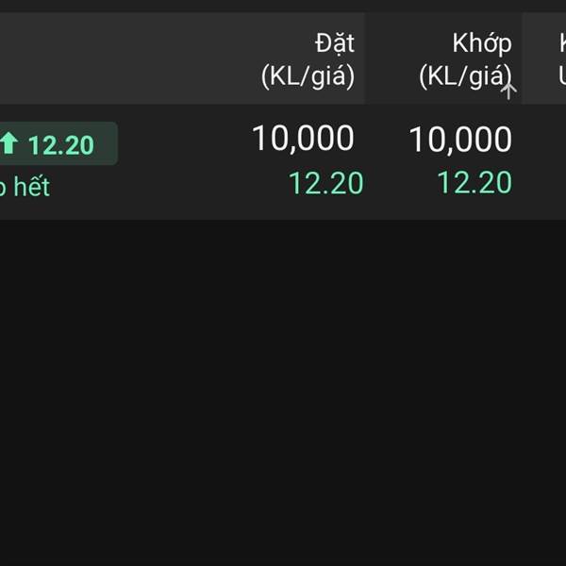566x566 pixels.
Task: Tap the word 'Khớp' in the header
Action: [482, 43]
